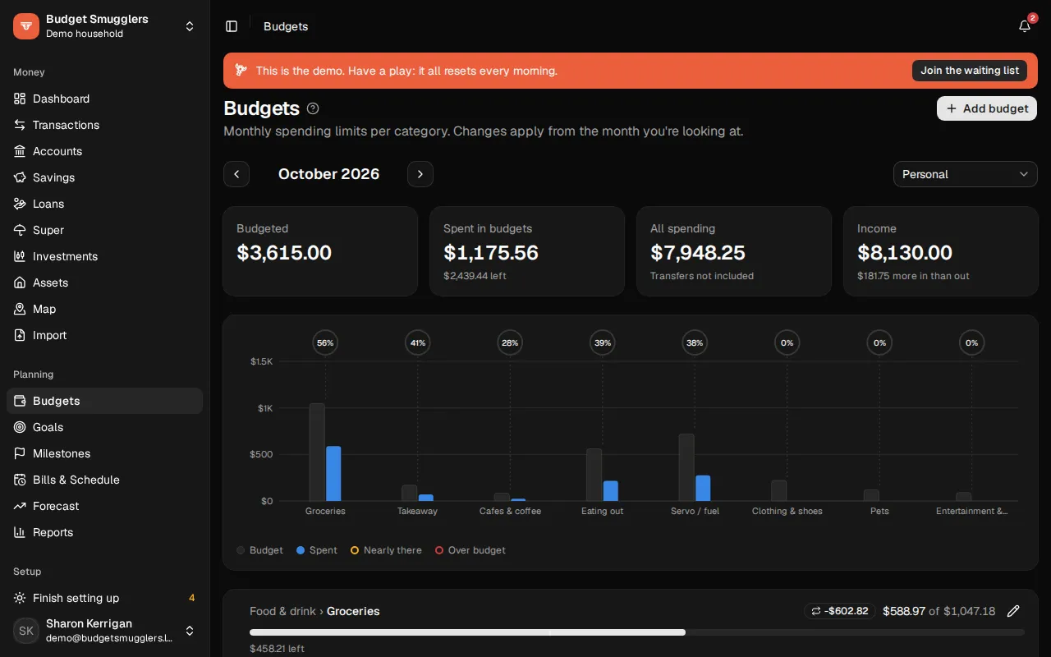Screen dimensions: 1051x657
Task: Click Join the waiting list button
Action: (969, 71)
